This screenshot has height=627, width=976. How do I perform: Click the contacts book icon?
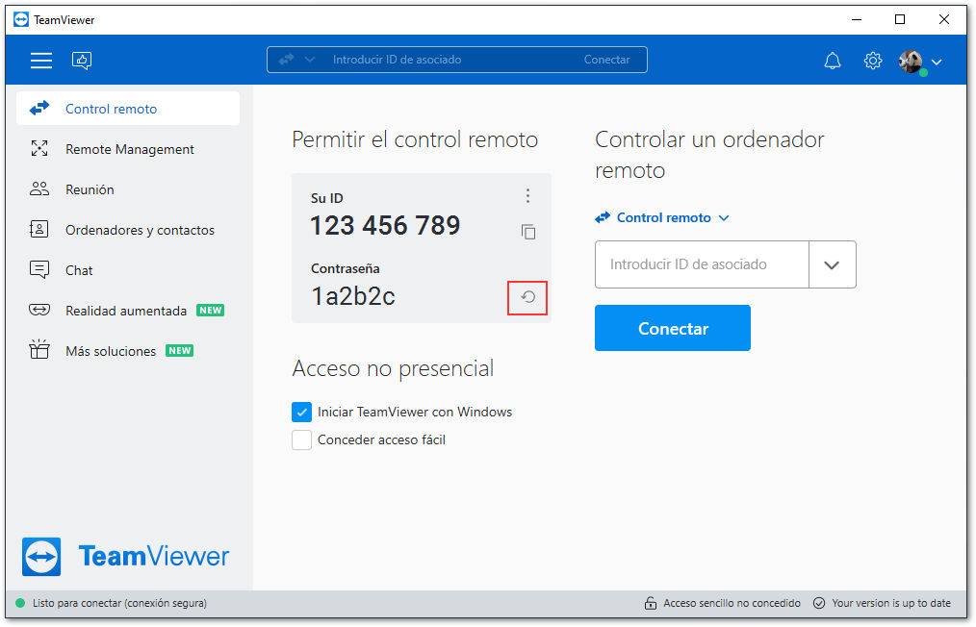click(39, 230)
